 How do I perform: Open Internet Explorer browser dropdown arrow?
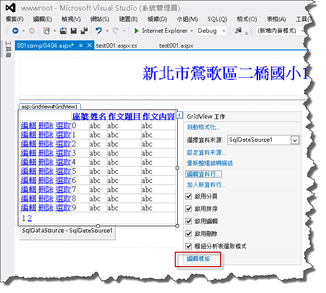(x=192, y=31)
